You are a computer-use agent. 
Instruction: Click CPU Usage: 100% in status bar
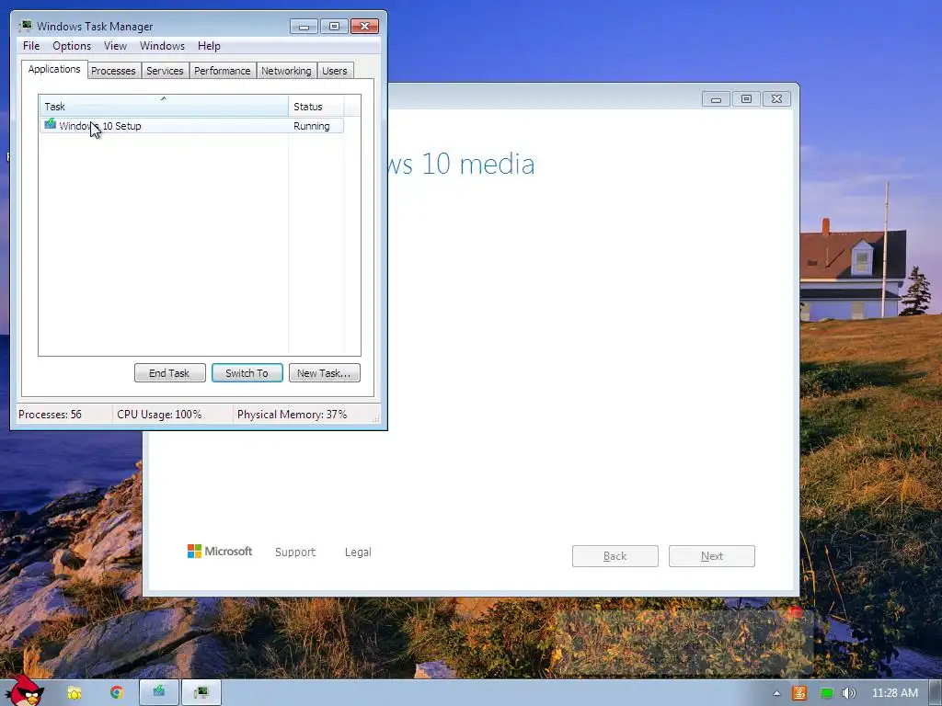click(x=159, y=415)
